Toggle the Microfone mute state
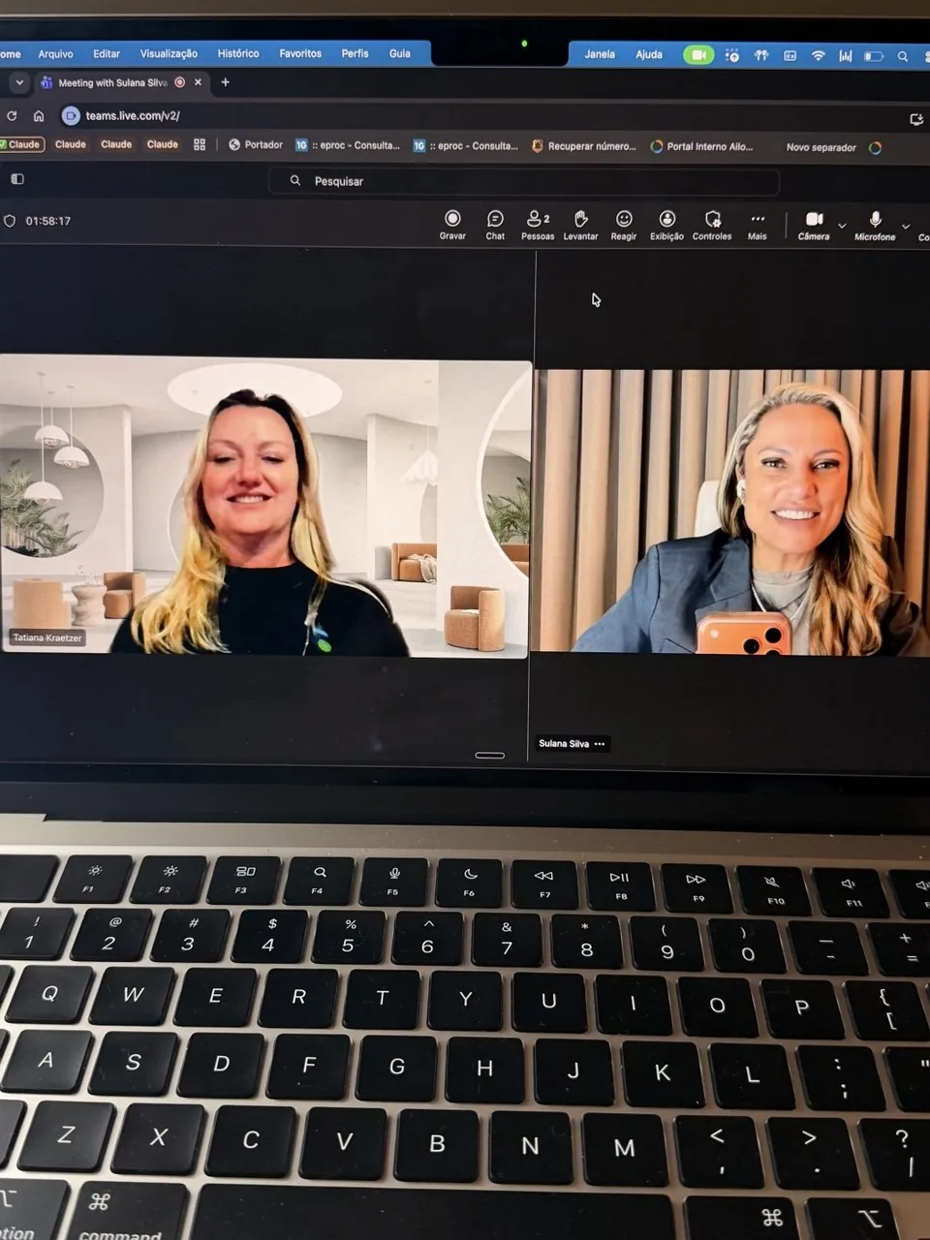This screenshot has height=1240, width=930. (875, 225)
